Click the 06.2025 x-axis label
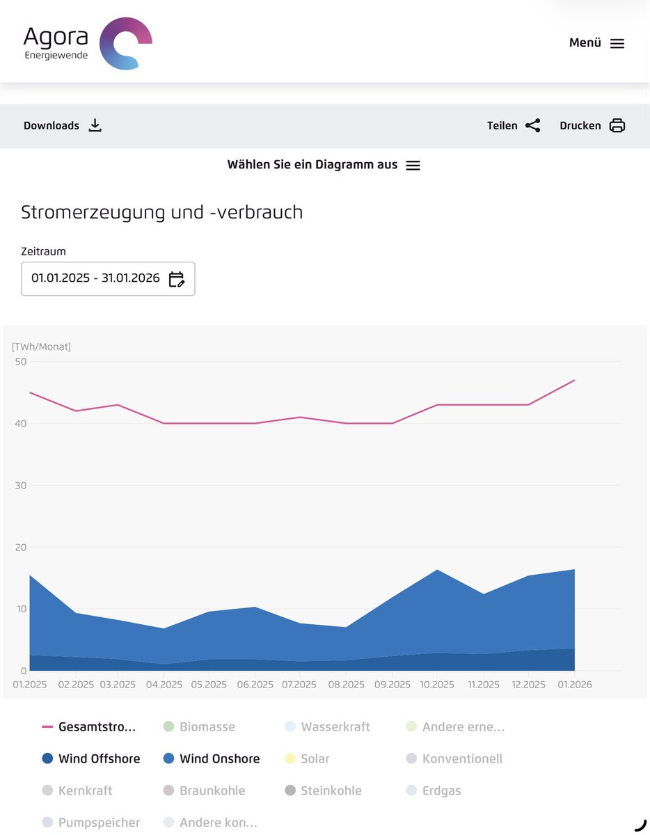 coord(255,685)
